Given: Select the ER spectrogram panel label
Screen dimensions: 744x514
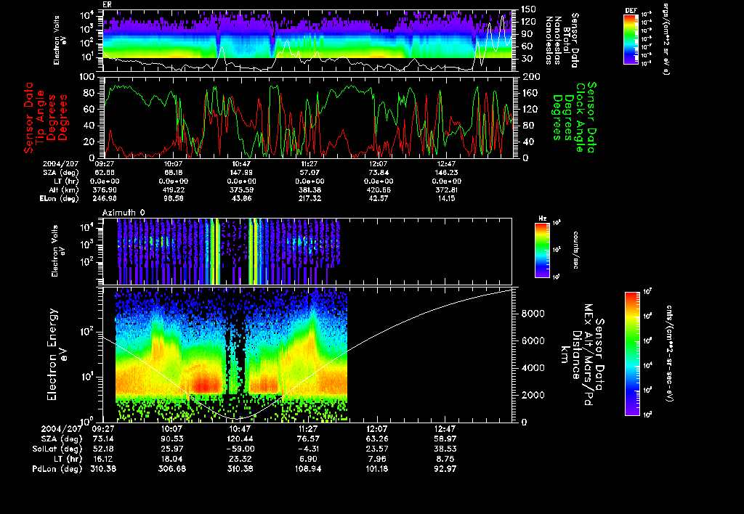Looking at the screenshot, I should coord(108,4).
